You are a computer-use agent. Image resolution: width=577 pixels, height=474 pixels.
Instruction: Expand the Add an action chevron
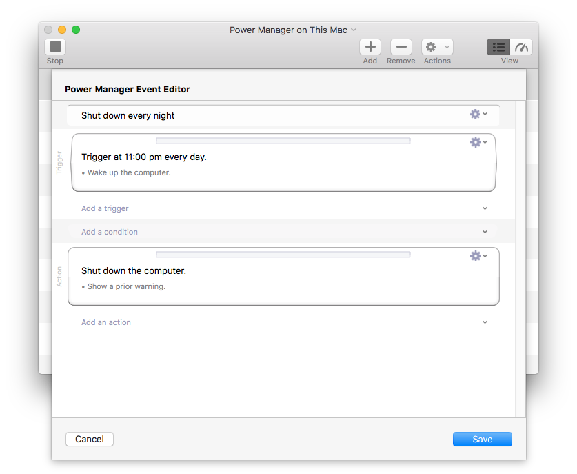click(485, 322)
